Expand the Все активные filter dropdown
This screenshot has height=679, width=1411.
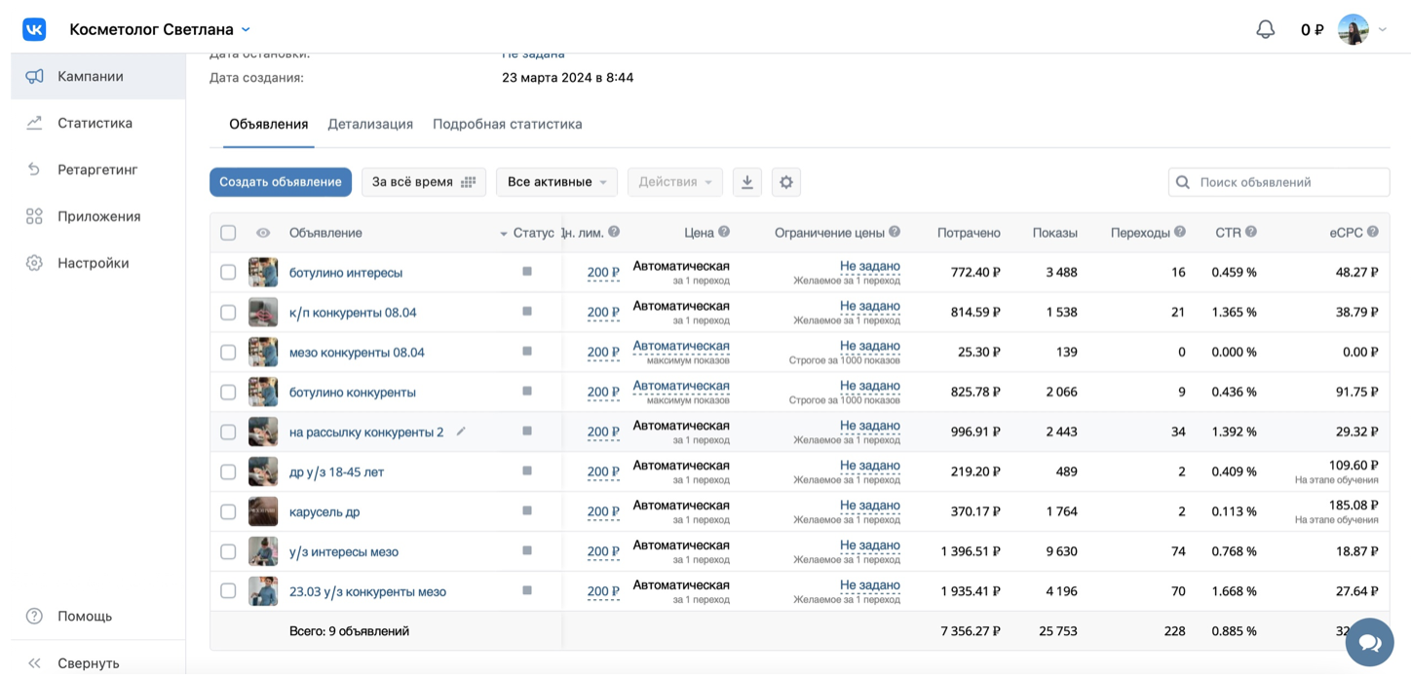click(x=557, y=182)
